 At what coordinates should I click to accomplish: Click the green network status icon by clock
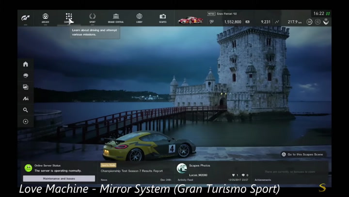coord(328,14)
